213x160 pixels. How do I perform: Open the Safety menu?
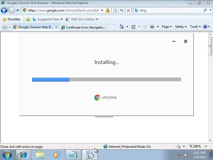pos(181,27)
